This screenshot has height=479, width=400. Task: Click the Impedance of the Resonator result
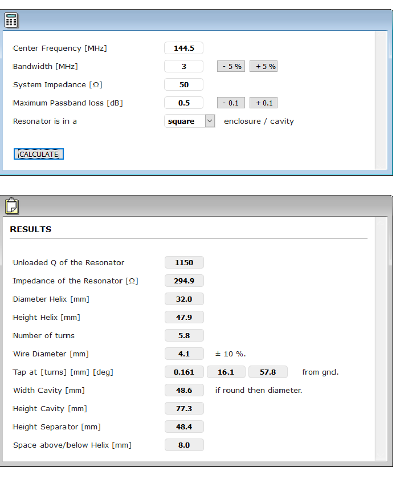(183, 281)
